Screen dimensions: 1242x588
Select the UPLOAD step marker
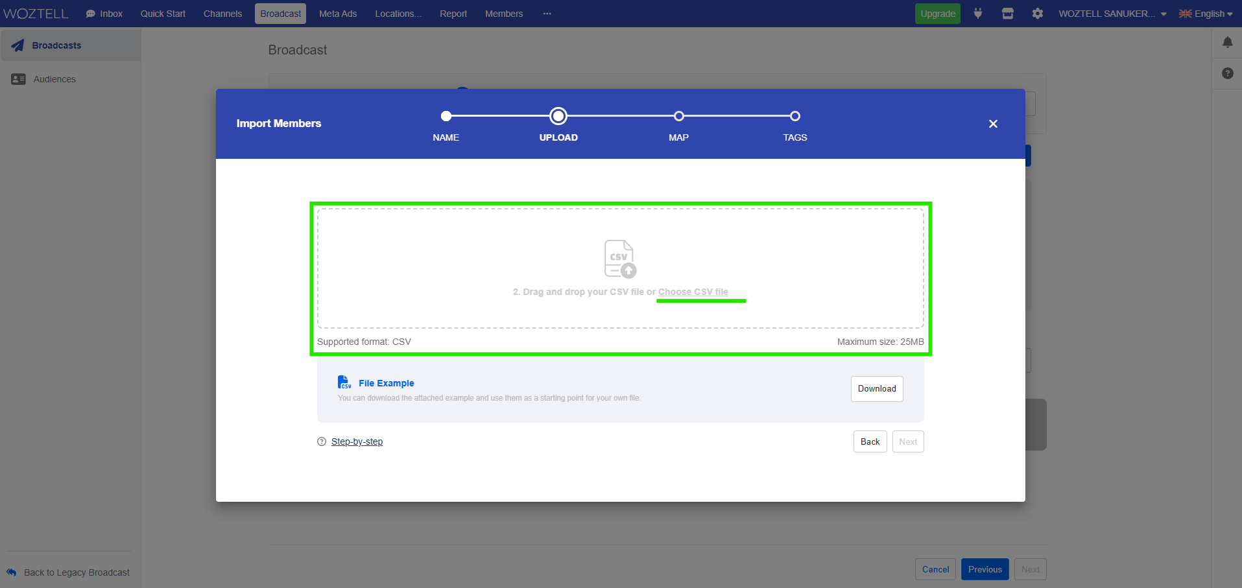558,115
